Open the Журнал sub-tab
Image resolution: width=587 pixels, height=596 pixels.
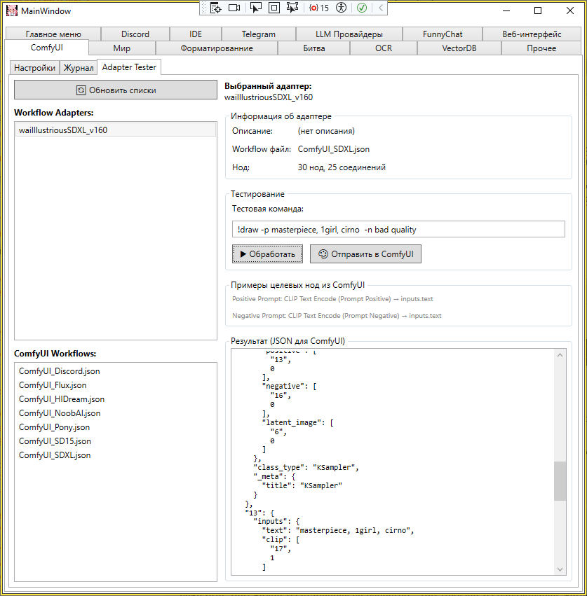click(x=79, y=68)
